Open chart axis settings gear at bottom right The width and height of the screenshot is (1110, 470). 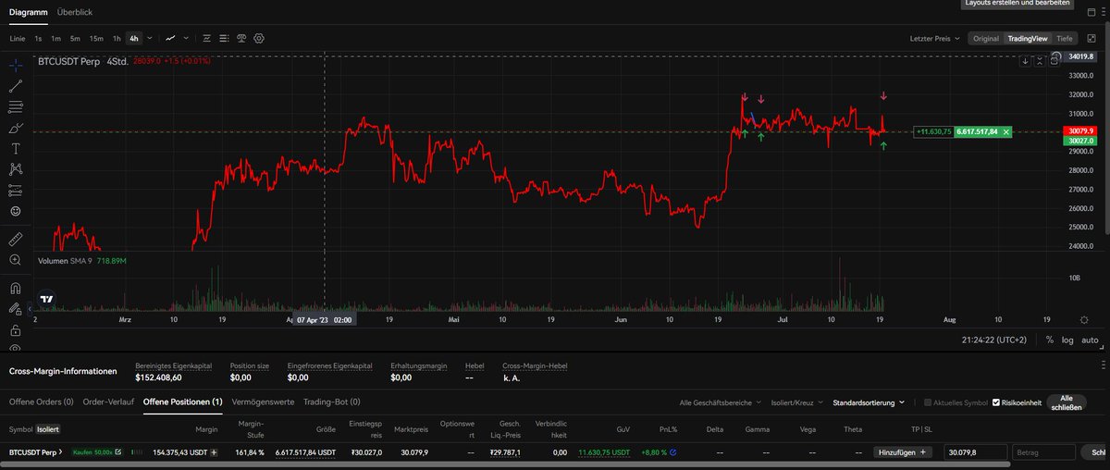(x=1084, y=318)
